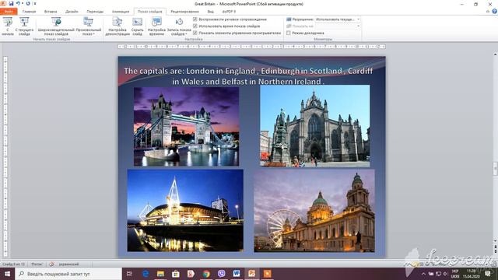
Task: Click Redo icon in Quick Access Toolbar
Action: tap(28, 3)
